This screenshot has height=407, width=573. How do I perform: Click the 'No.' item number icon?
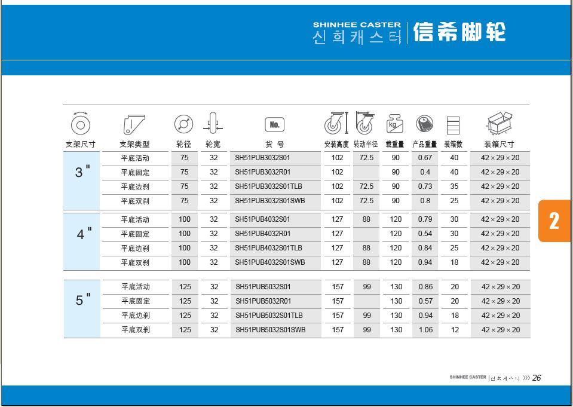point(275,125)
